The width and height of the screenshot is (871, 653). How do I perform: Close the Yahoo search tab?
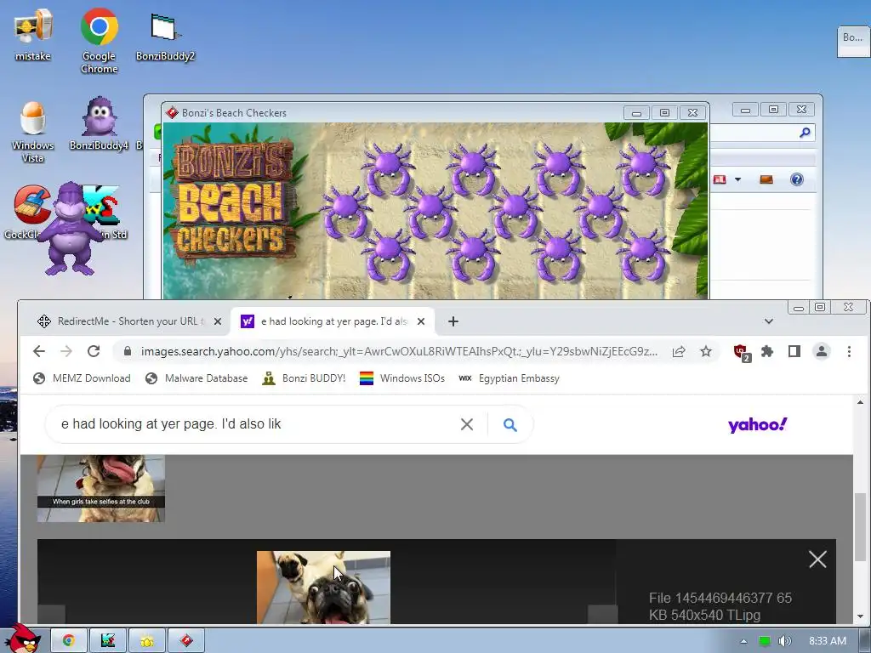point(421,321)
